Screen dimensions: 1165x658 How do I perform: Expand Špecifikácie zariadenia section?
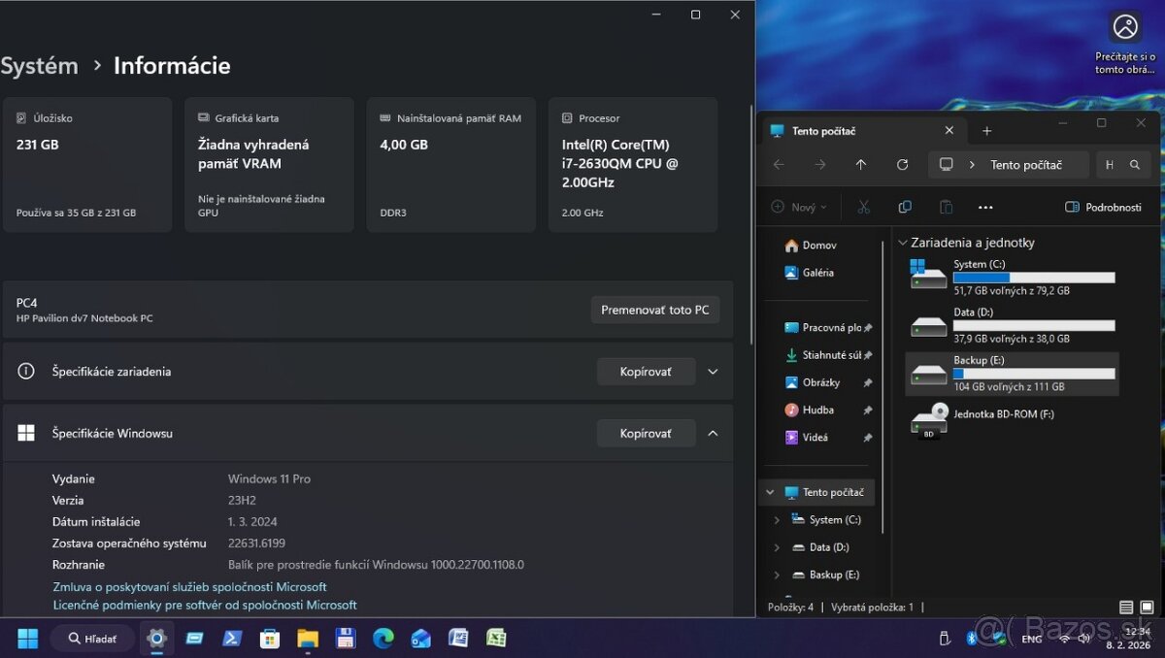point(713,372)
